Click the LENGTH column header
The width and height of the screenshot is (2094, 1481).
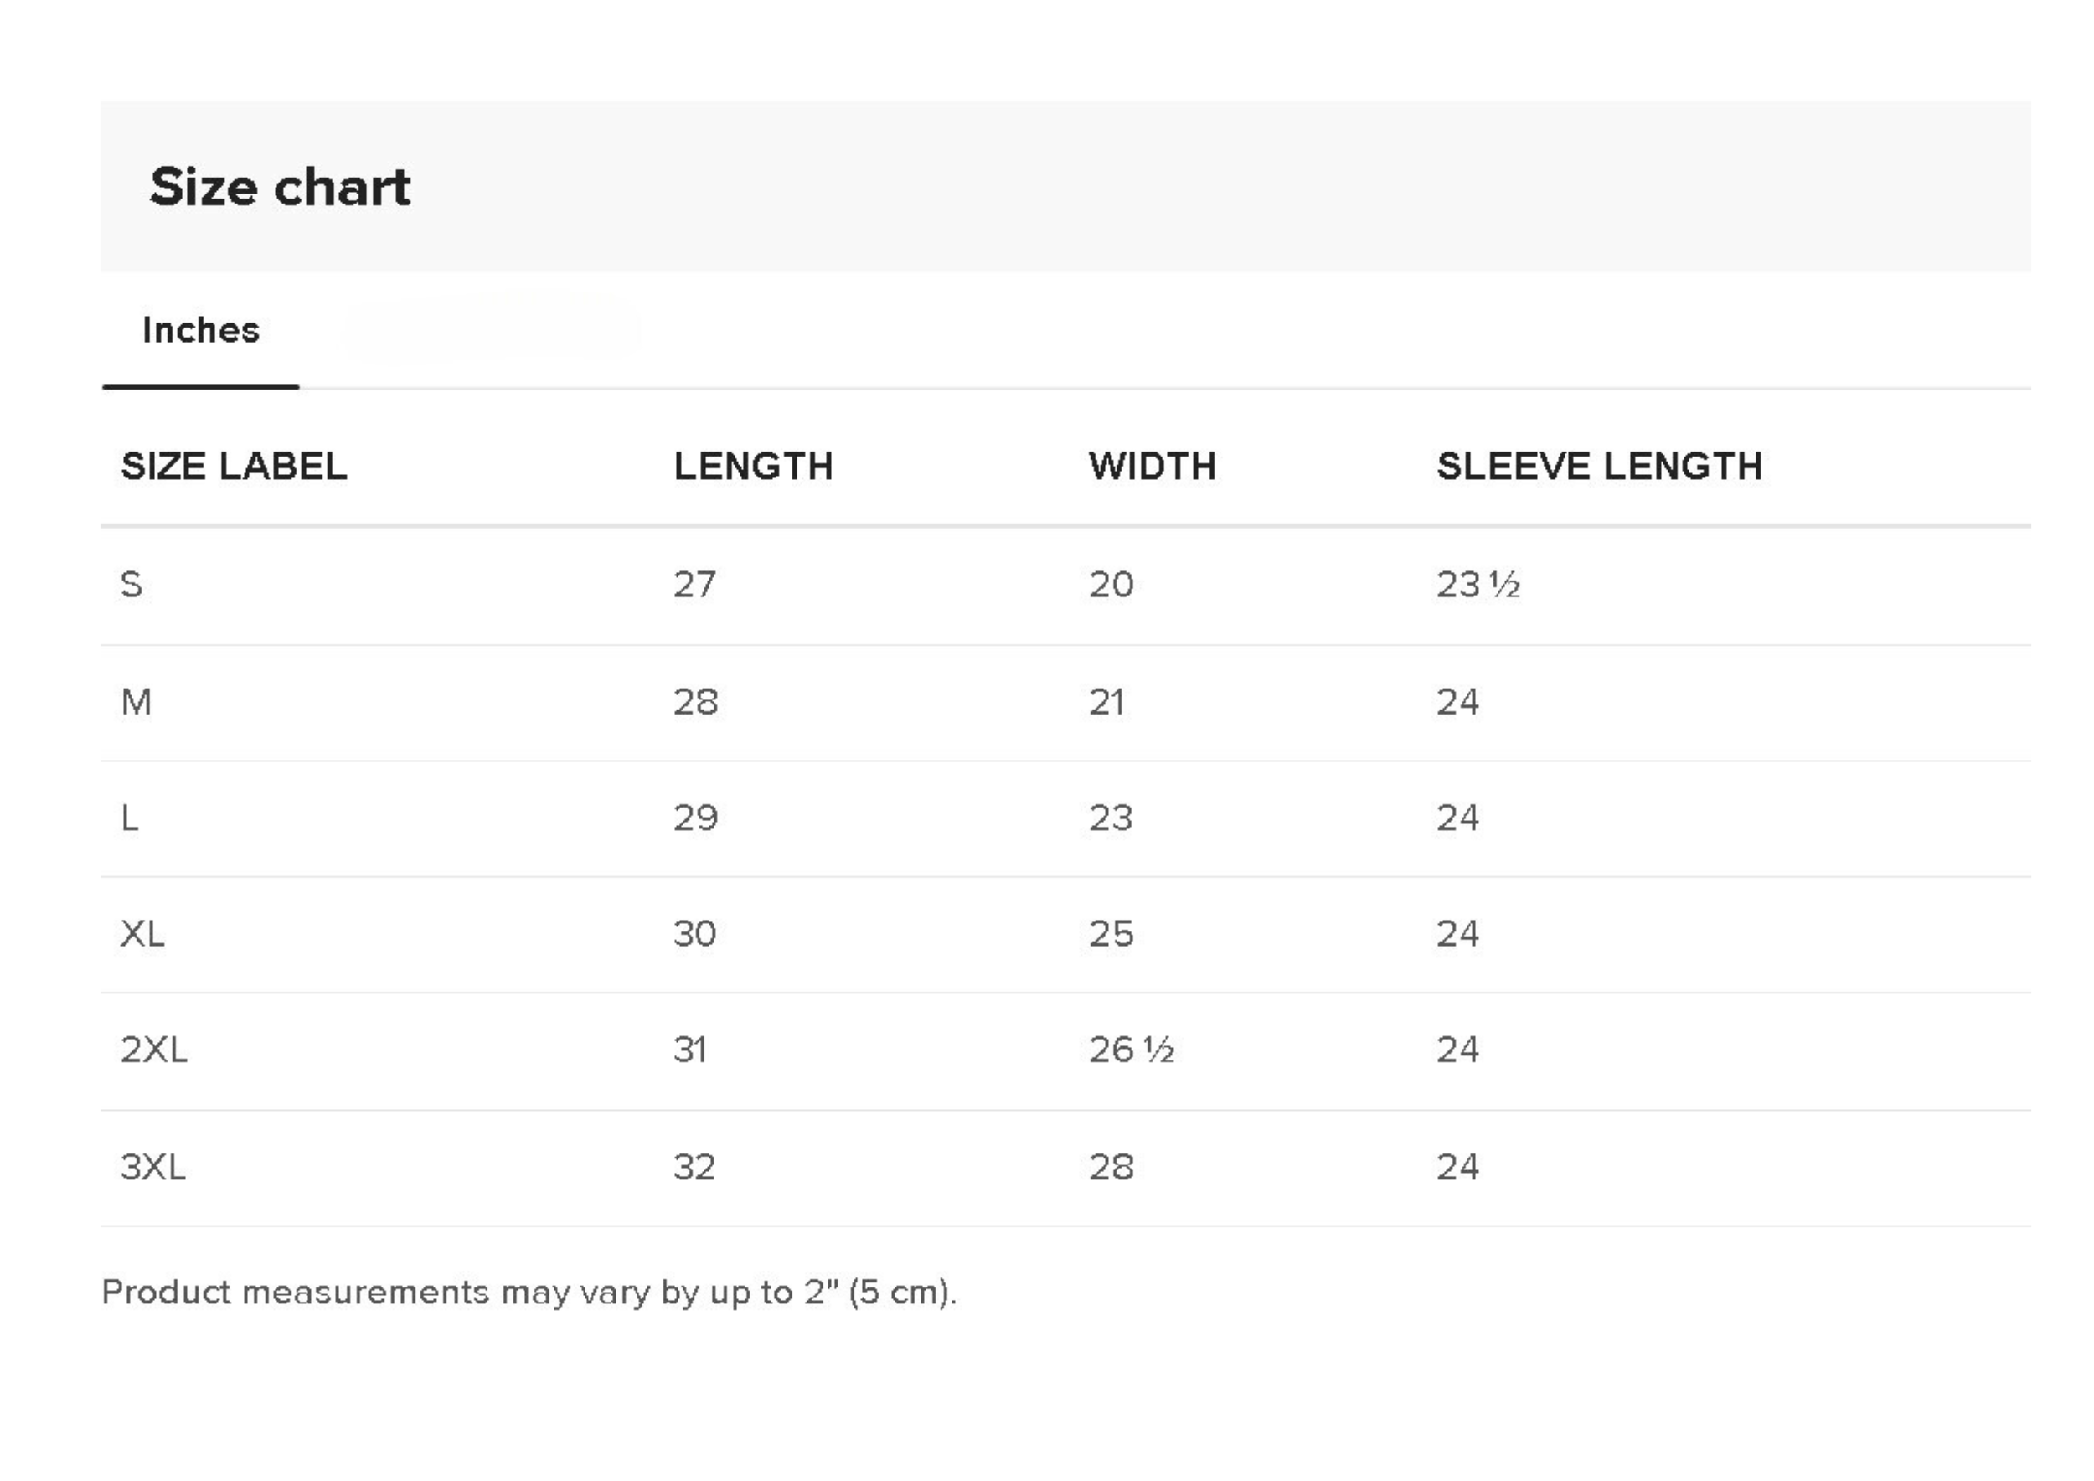[x=753, y=466]
